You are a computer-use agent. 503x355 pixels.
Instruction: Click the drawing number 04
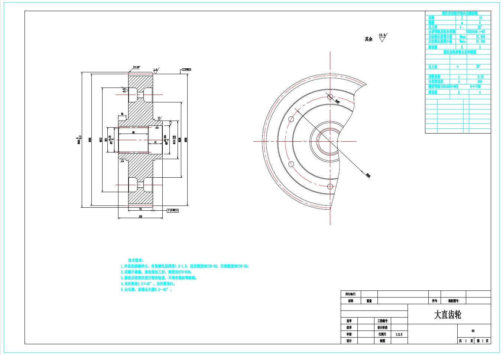pos(473,331)
